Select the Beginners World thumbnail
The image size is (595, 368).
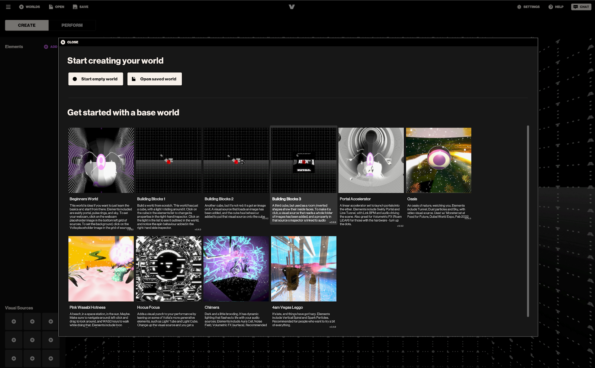pos(101,160)
